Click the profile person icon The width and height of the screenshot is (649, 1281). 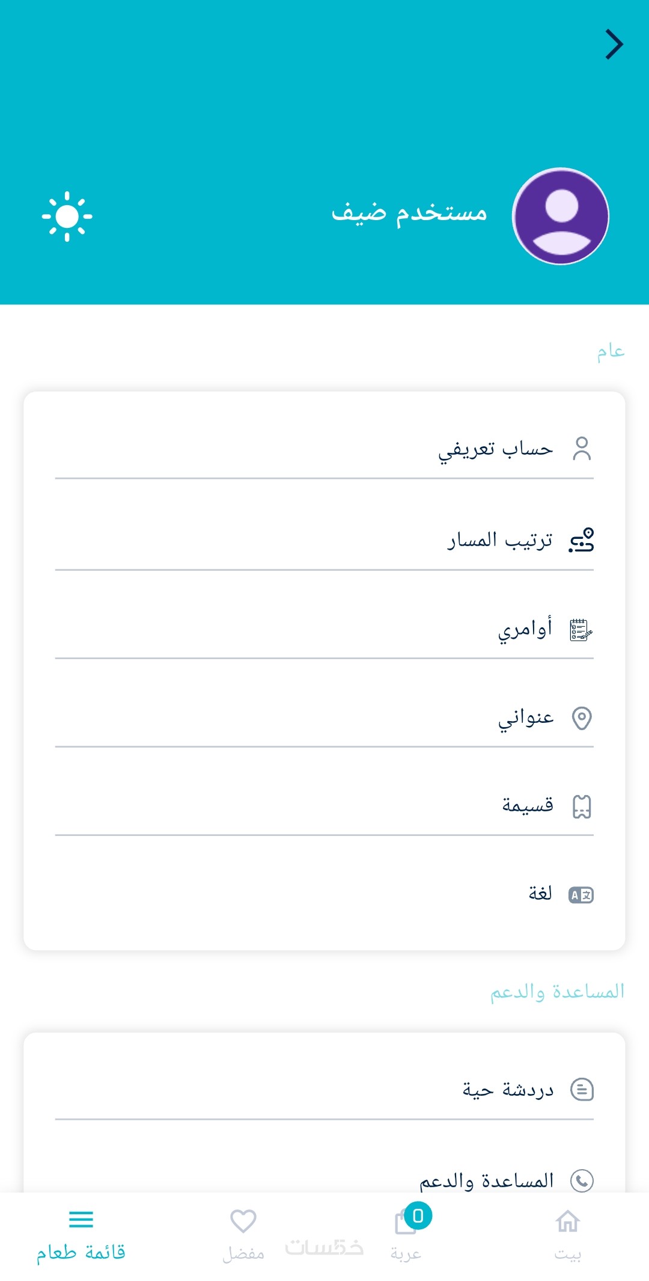click(581, 449)
